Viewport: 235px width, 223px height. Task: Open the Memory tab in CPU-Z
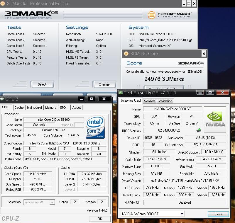(51, 108)
